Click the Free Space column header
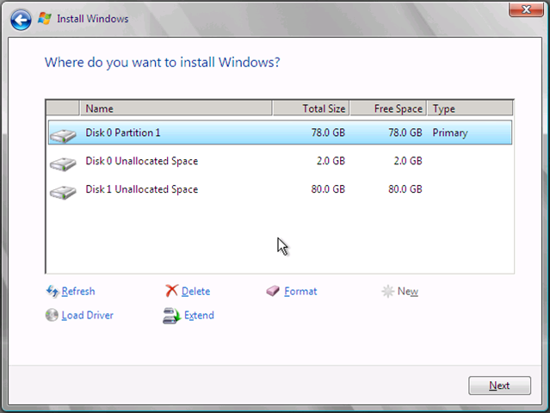The image size is (550, 413). [388, 108]
